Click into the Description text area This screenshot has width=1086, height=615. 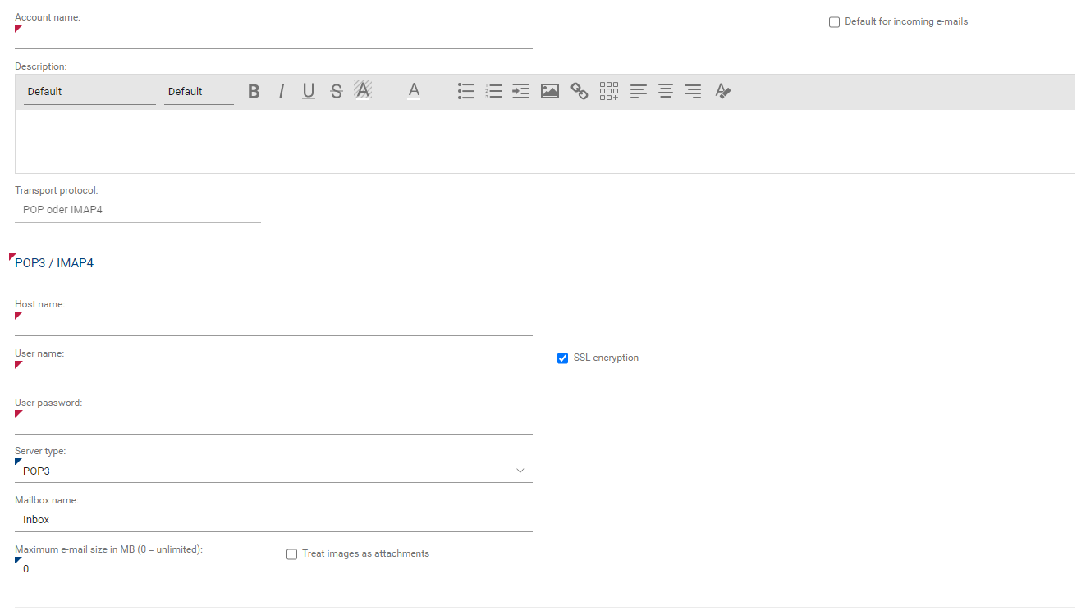tap(545, 141)
